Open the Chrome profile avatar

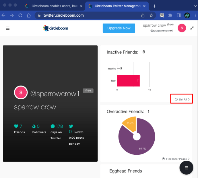tap(187, 16)
